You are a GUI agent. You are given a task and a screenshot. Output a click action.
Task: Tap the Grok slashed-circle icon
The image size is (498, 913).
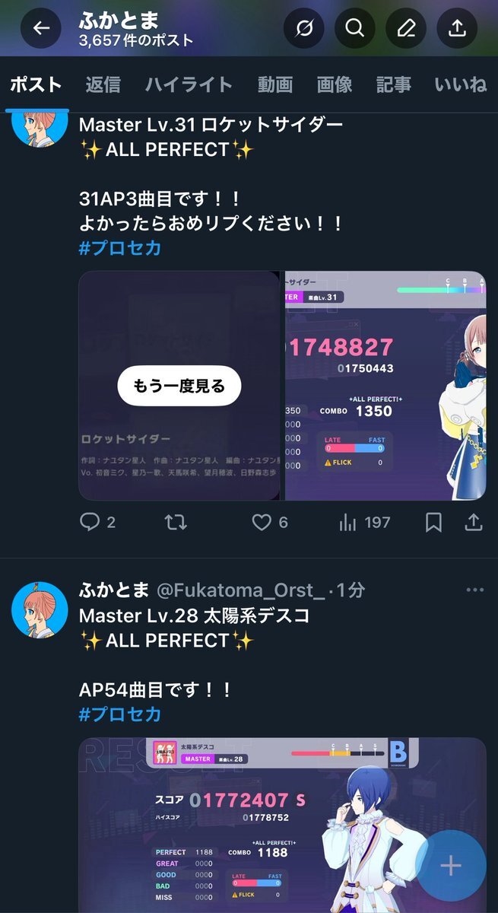click(303, 28)
